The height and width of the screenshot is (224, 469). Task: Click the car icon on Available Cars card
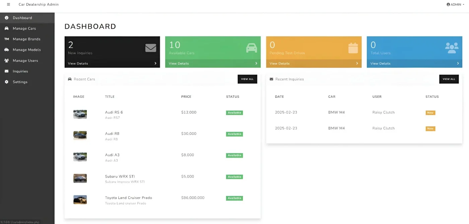[x=252, y=48]
